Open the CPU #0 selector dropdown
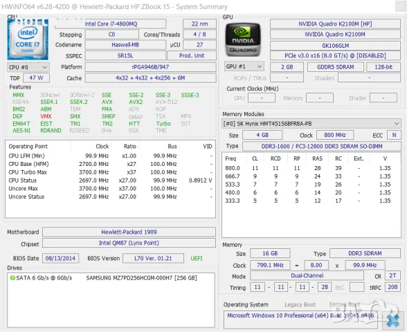 pyautogui.click(x=28, y=68)
